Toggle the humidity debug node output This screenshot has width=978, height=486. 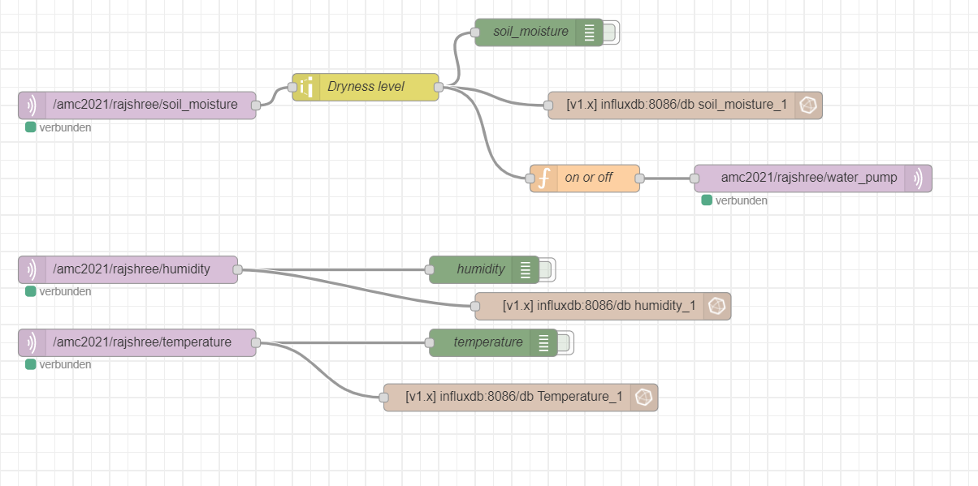(x=547, y=269)
